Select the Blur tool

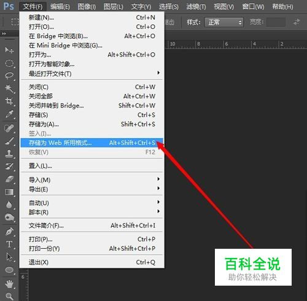click(x=9, y=205)
